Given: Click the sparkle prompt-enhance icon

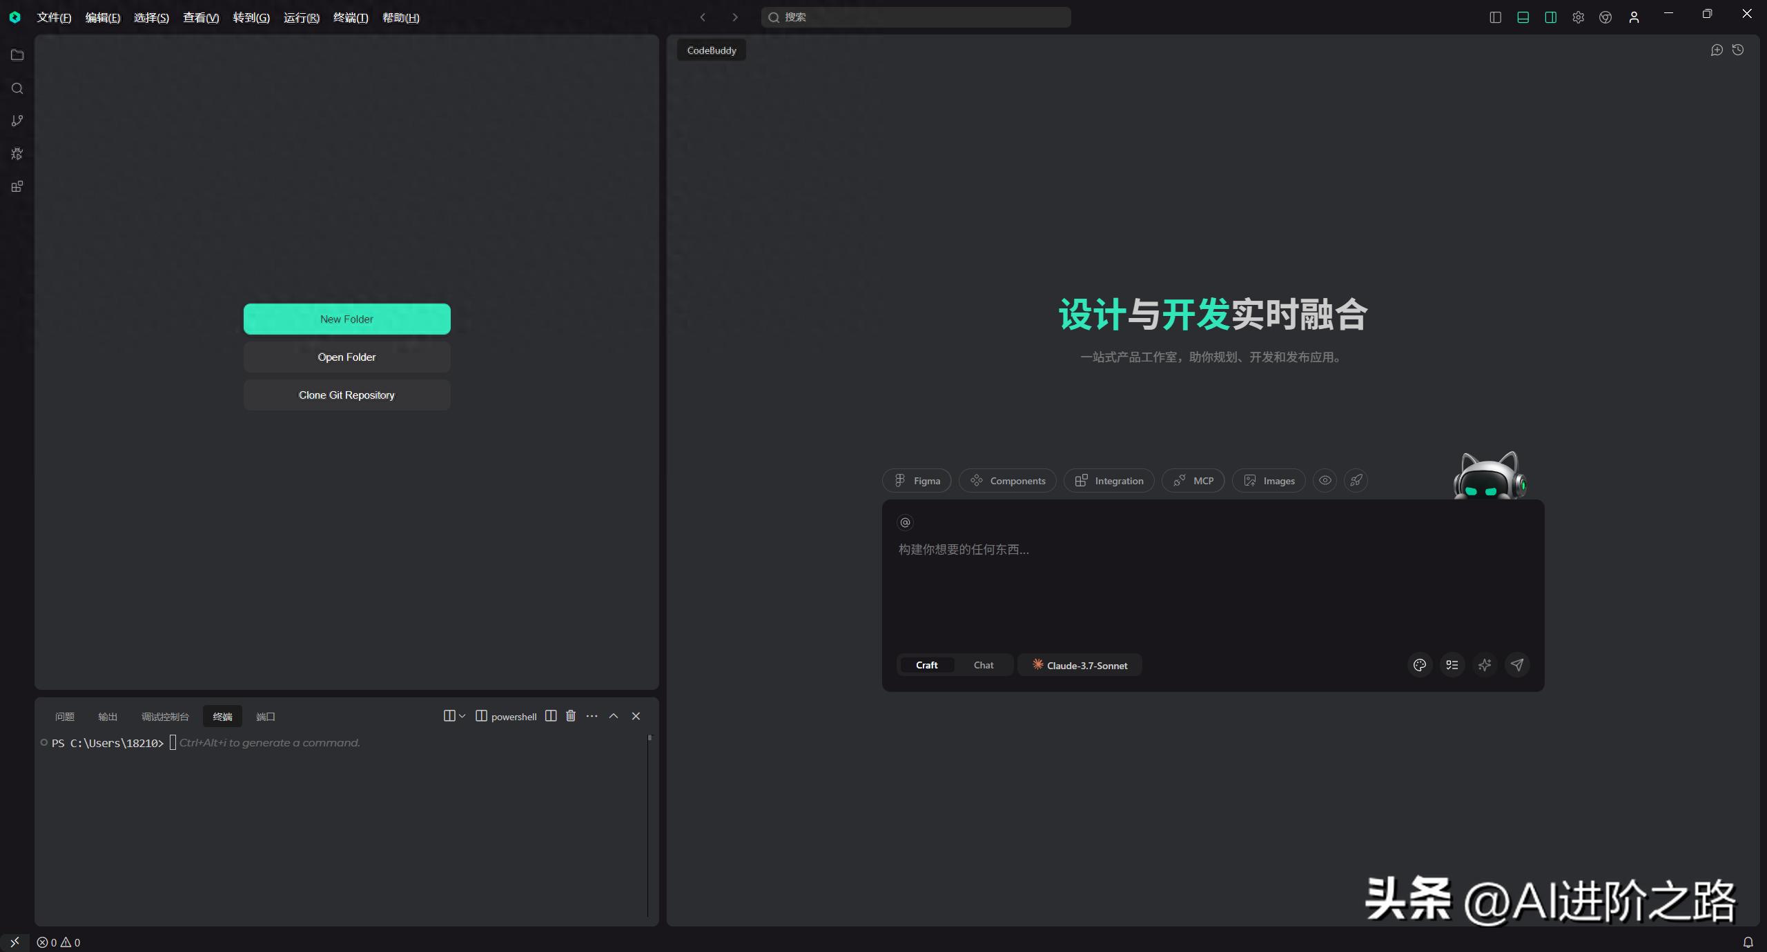Looking at the screenshot, I should tap(1485, 664).
